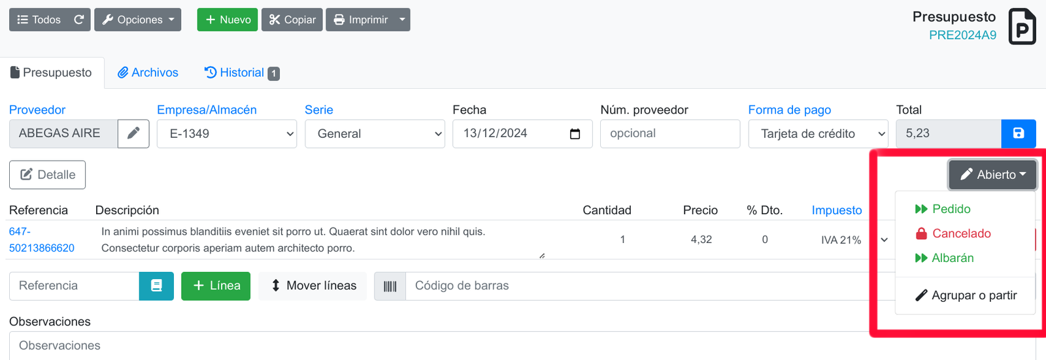The width and height of the screenshot is (1046, 360).
Task: Click the Mover líneas button
Action: pyautogui.click(x=313, y=286)
